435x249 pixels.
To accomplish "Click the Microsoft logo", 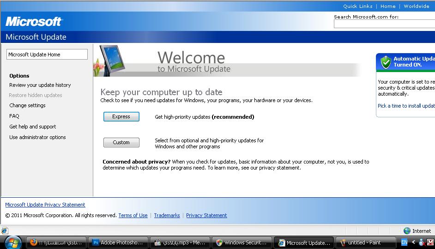I will click(34, 21).
